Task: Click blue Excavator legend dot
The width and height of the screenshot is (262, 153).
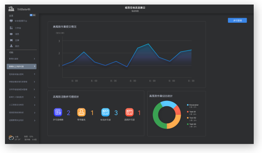Action: [x=188, y=105]
